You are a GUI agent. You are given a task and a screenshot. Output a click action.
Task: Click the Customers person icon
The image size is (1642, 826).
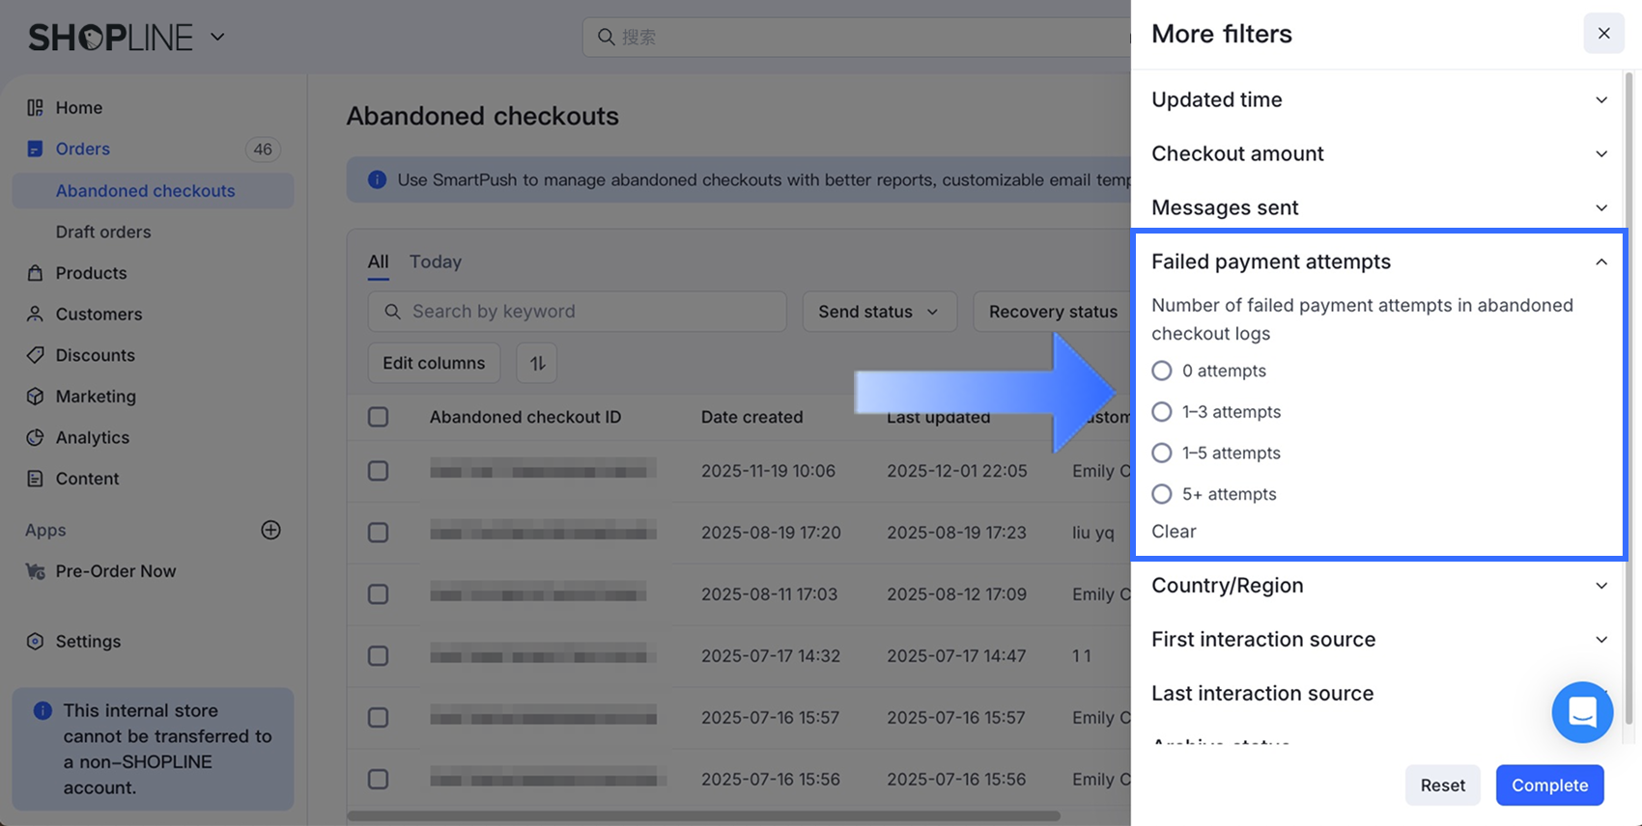click(x=36, y=315)
